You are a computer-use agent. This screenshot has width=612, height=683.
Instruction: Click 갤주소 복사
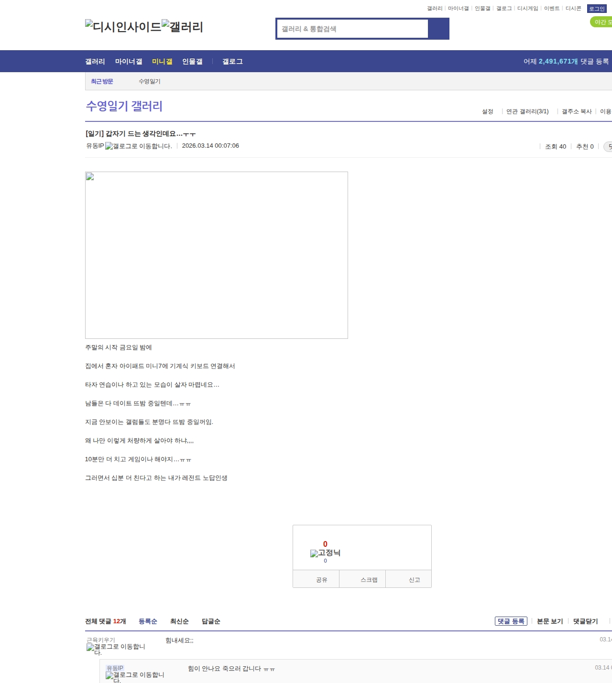(577, 111)
